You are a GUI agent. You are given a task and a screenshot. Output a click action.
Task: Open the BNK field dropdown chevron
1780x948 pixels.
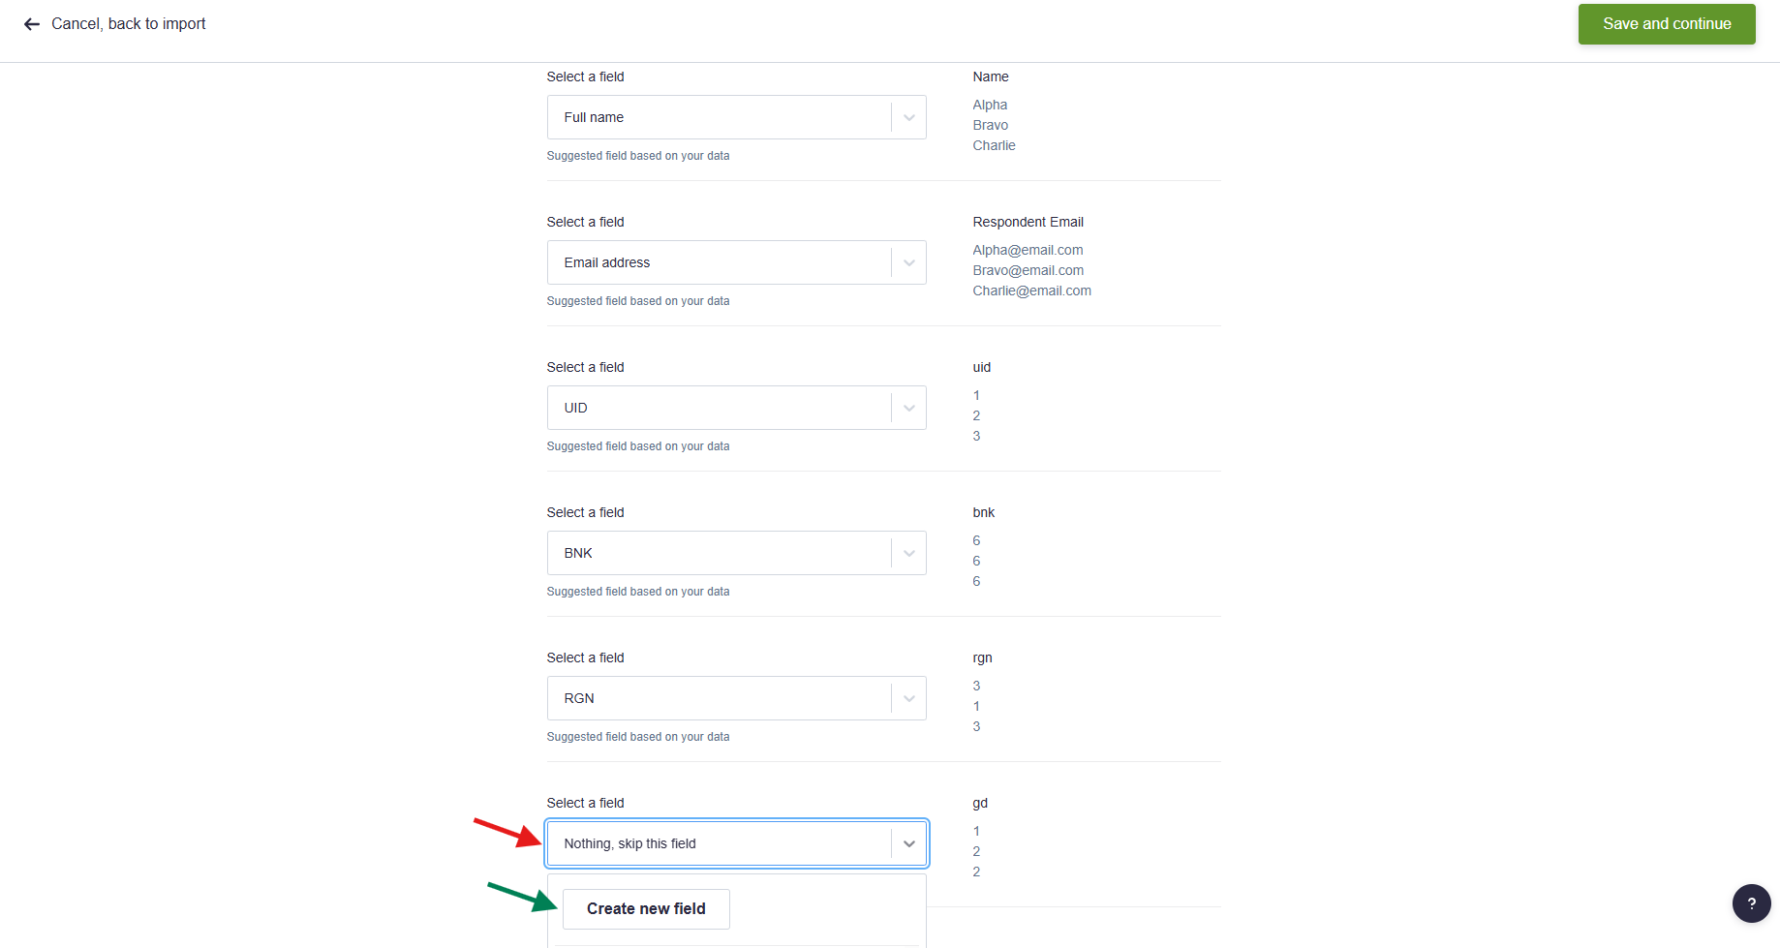pyautogui.click(x=908, y=553)
